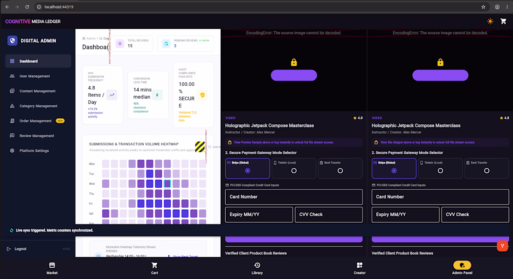Open the cart icon in the top header
The width and height of the screenshot is (513, 279).
point(504,21)
